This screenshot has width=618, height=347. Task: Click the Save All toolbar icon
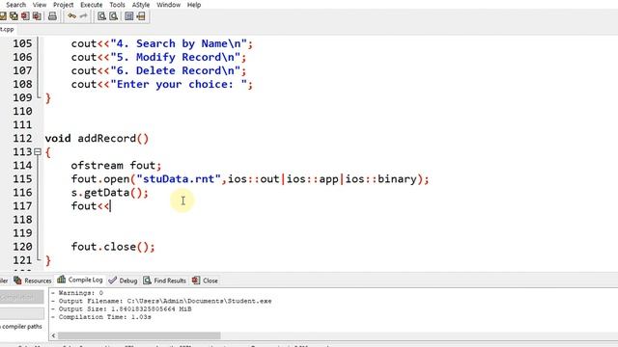pos(14,16)
